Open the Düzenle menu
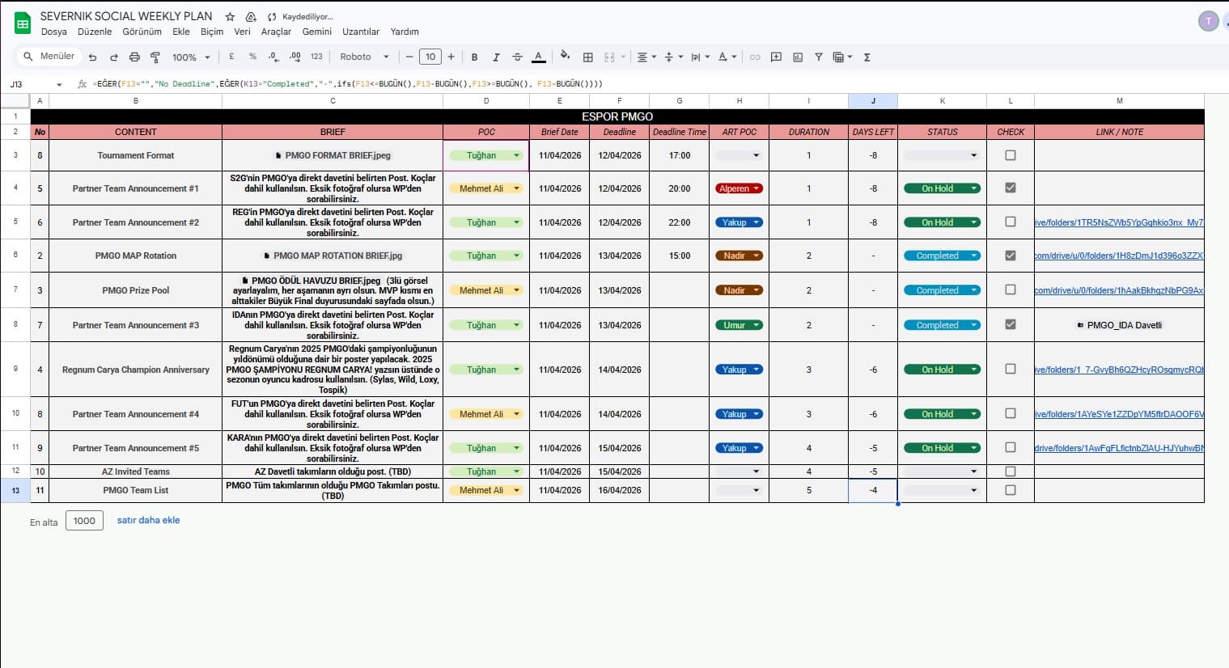Viewport: 1229px width, 668px height. click(95, 32)
